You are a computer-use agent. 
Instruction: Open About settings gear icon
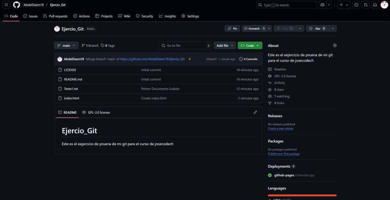(335, 45)
